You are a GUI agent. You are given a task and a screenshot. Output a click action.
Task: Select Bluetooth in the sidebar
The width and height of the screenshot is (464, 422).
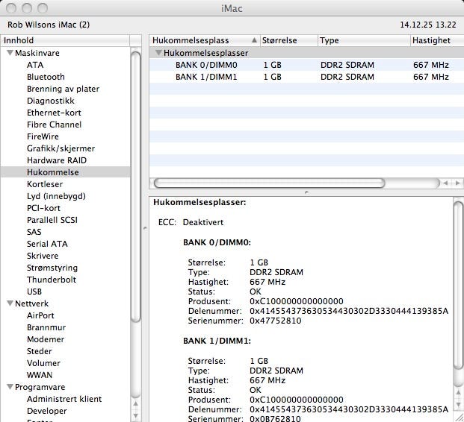point(46,77)
